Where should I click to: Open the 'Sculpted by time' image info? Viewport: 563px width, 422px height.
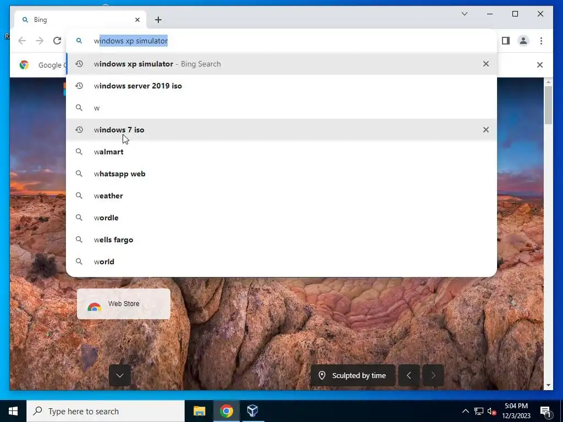tap(353, 375)
